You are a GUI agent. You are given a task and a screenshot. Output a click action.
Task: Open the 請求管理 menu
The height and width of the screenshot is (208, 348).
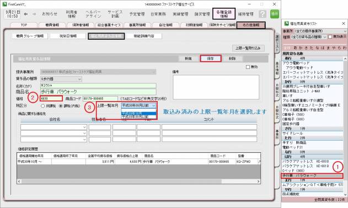(x=202, y=14)
